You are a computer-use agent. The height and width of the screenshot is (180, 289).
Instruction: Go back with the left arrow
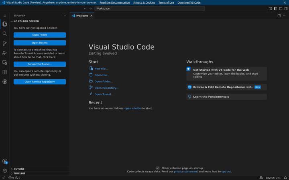[x=85, y=9]
